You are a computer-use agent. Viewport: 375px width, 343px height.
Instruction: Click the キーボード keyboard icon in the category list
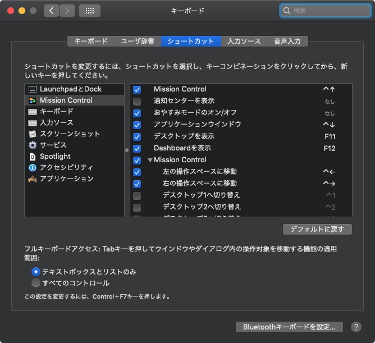pos(33,112)
